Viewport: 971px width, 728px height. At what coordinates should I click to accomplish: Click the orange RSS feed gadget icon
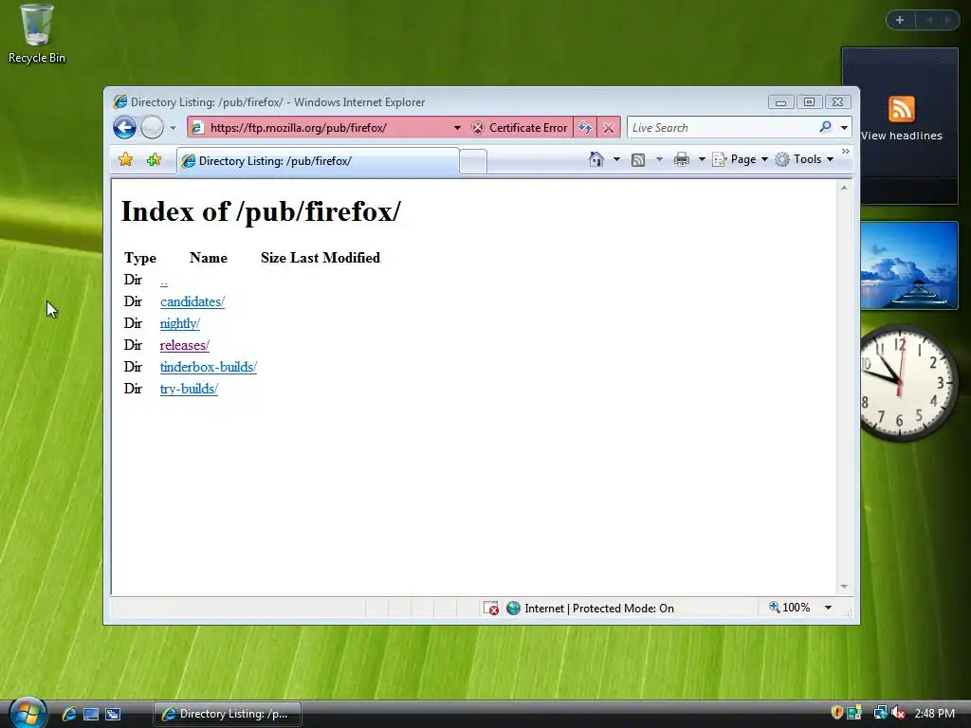tap(901, 109)
